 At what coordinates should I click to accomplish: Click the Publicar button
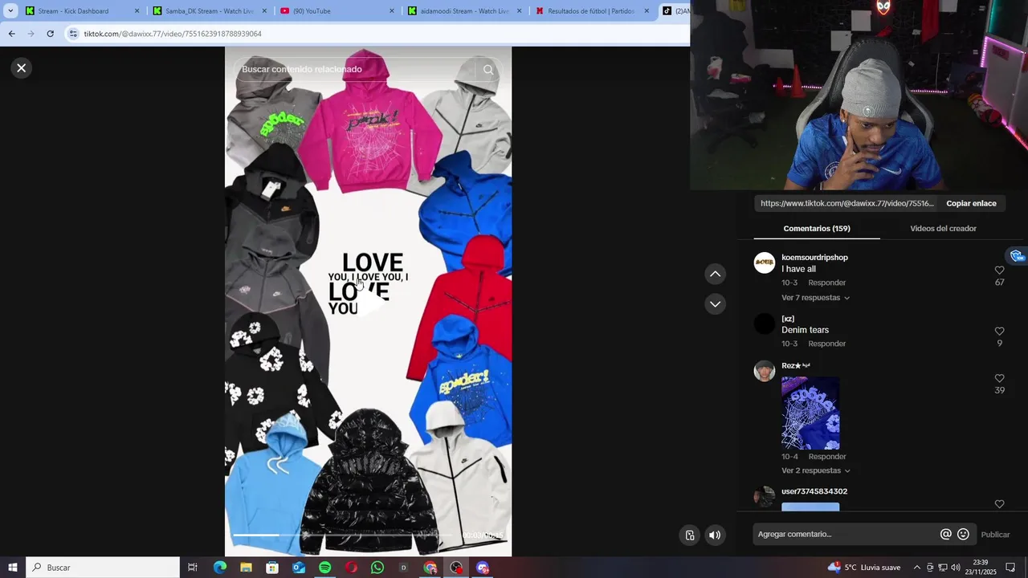(995, 535)
